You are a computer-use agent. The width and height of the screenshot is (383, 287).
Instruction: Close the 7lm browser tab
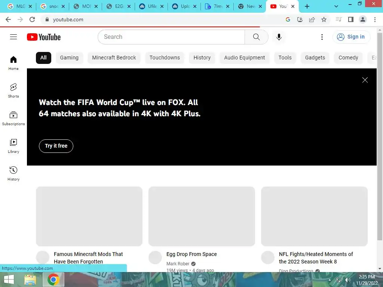pos(228,7)
